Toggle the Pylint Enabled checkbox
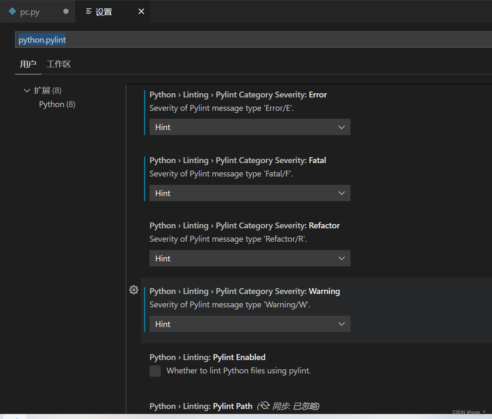 [155, 371]
